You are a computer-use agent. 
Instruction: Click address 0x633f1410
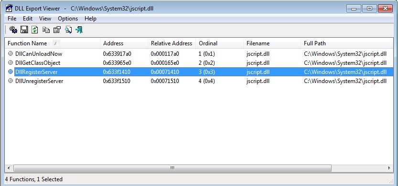(x=117, y=72)
